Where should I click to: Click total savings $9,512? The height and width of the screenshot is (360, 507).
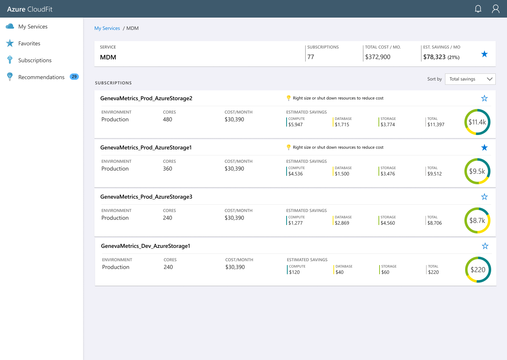434,174
